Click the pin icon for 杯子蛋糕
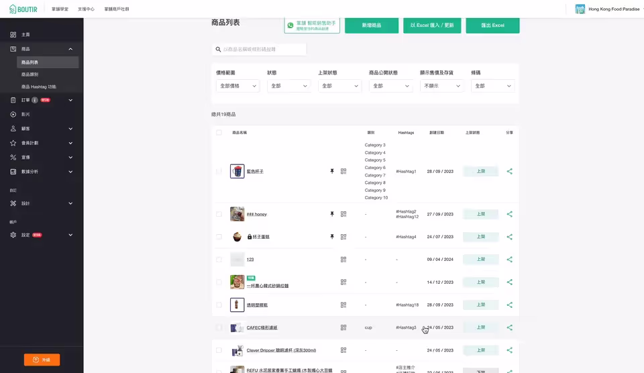This screenshot has height=373, width=644. (332, 237)
